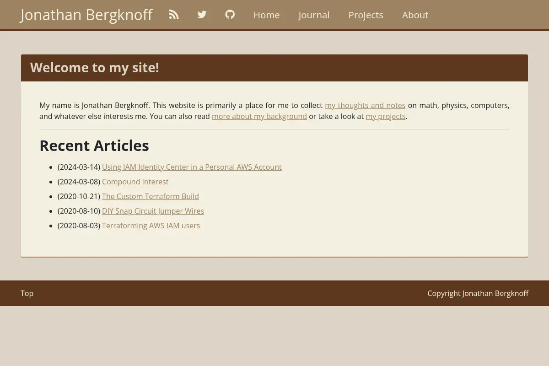Open the GitHub icon in header

[230, 15]
